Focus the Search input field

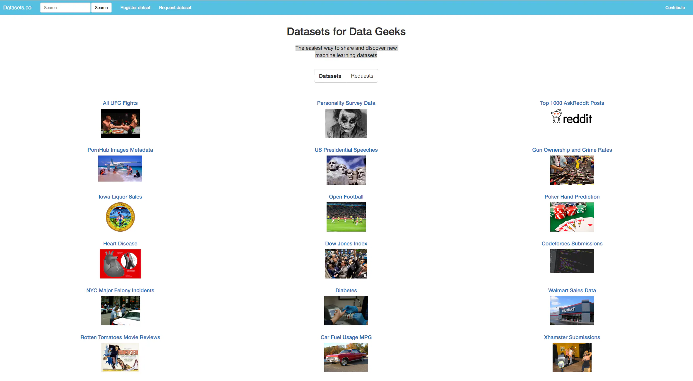pyautogui.click(x=65, y=8)
